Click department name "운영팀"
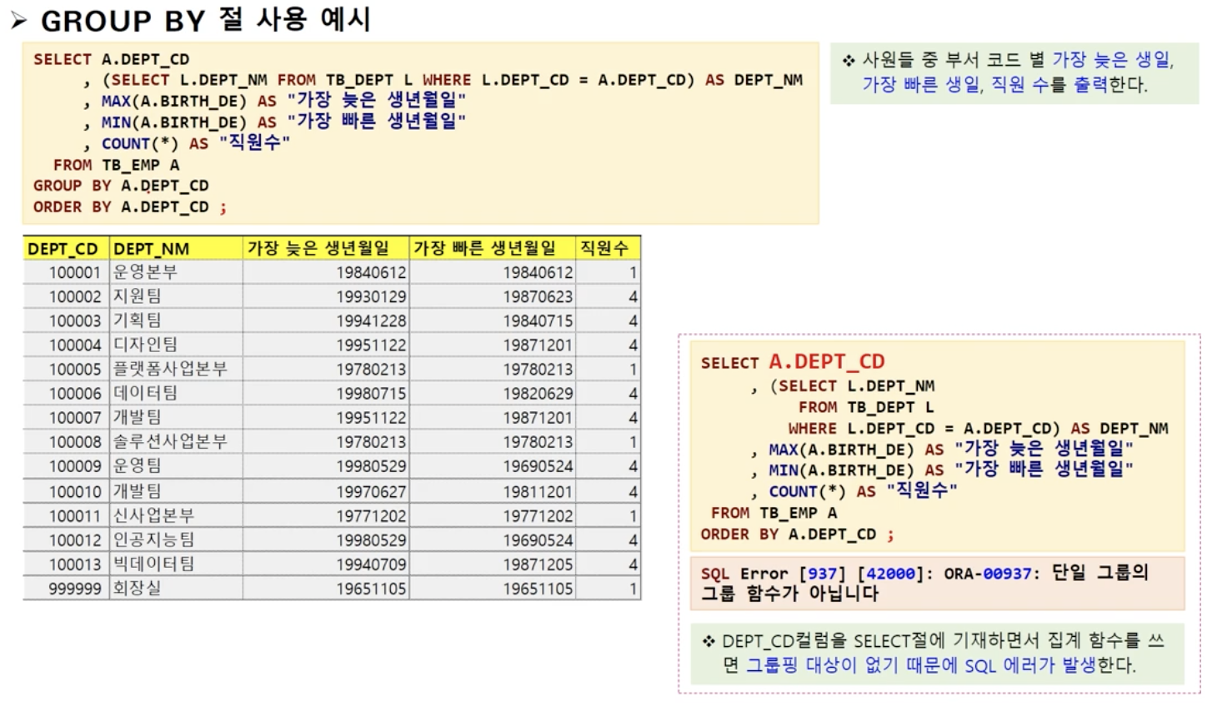The height and width of the screenshot is (711, 1217). [x=138, y=465]
